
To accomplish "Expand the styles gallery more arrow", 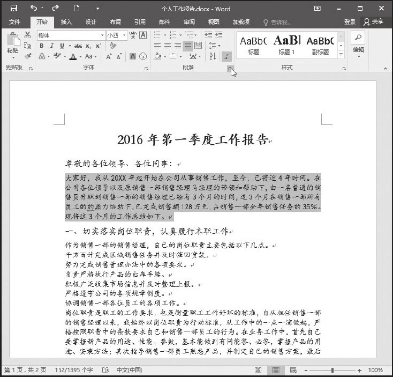I will tap(341, 54).
